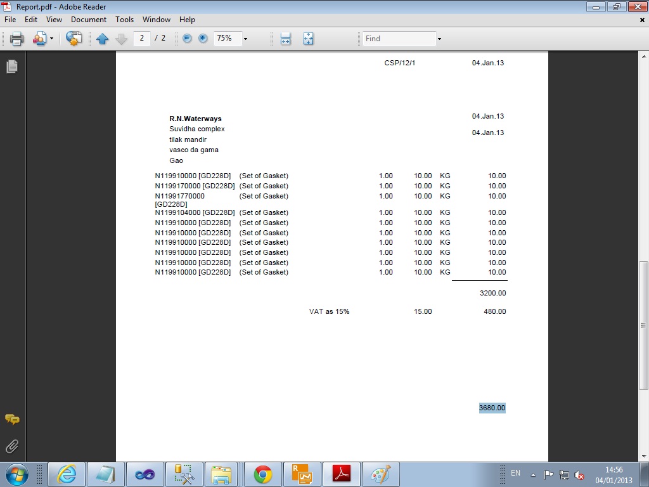
Task: Show the Pages panel in sidebar
Action: pos(12,66)
